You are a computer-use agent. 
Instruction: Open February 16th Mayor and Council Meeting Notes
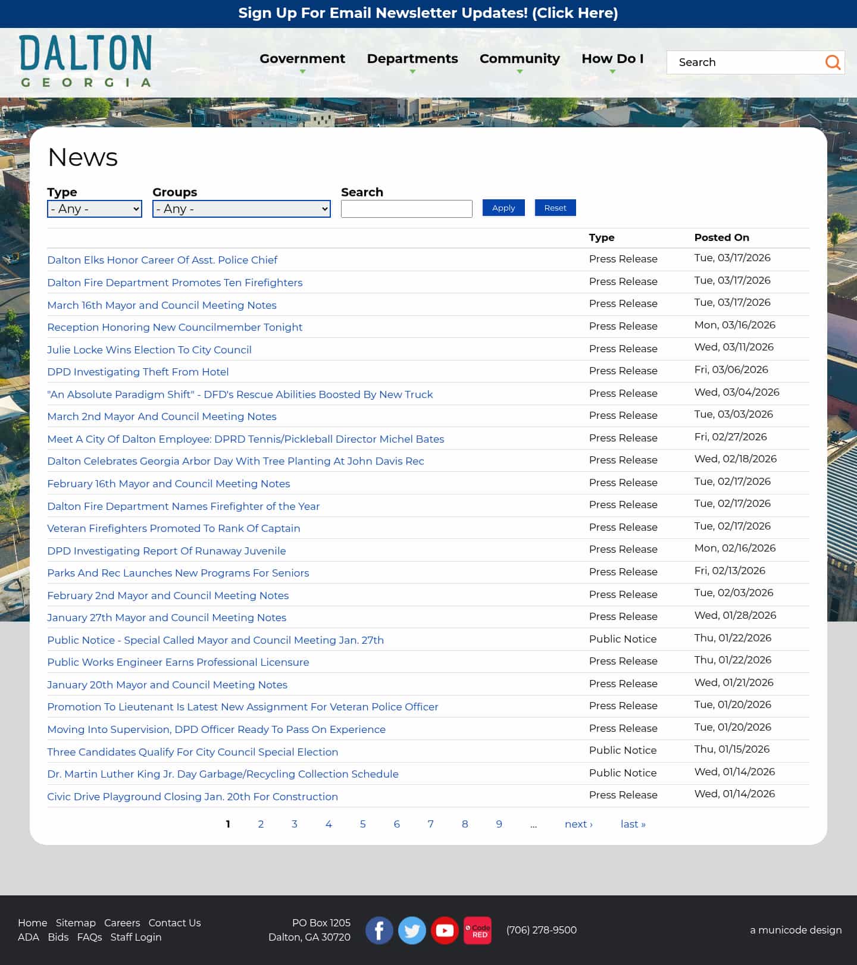168,484
